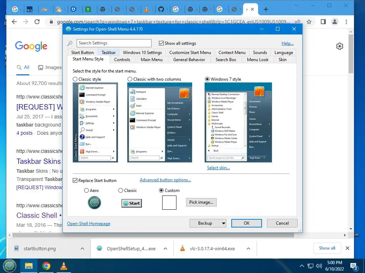Viewport: 365px width, 273px height.
Task: Click Cancel in the Settings dialog
Action: pyautogui.click(x=282, y=223)
